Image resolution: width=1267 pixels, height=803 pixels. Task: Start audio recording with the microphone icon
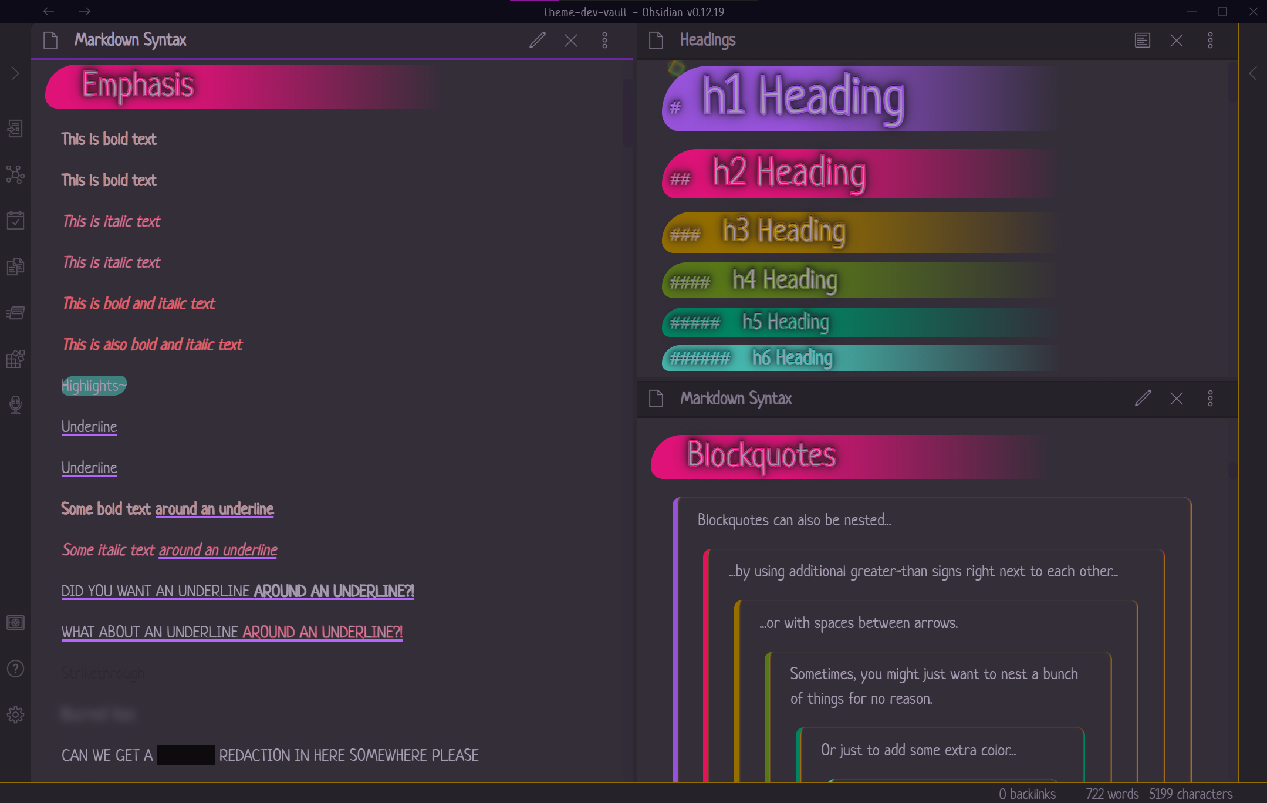coord(15,404)
